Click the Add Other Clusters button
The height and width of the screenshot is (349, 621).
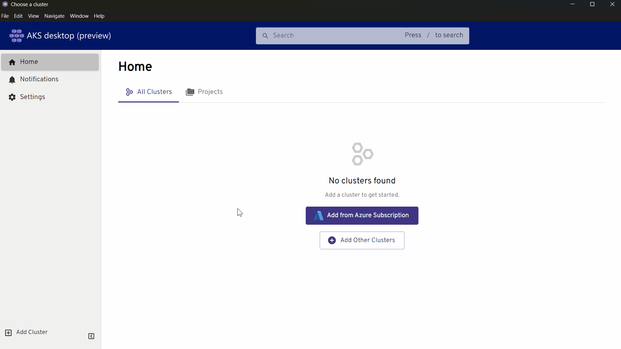coord(362,240)
